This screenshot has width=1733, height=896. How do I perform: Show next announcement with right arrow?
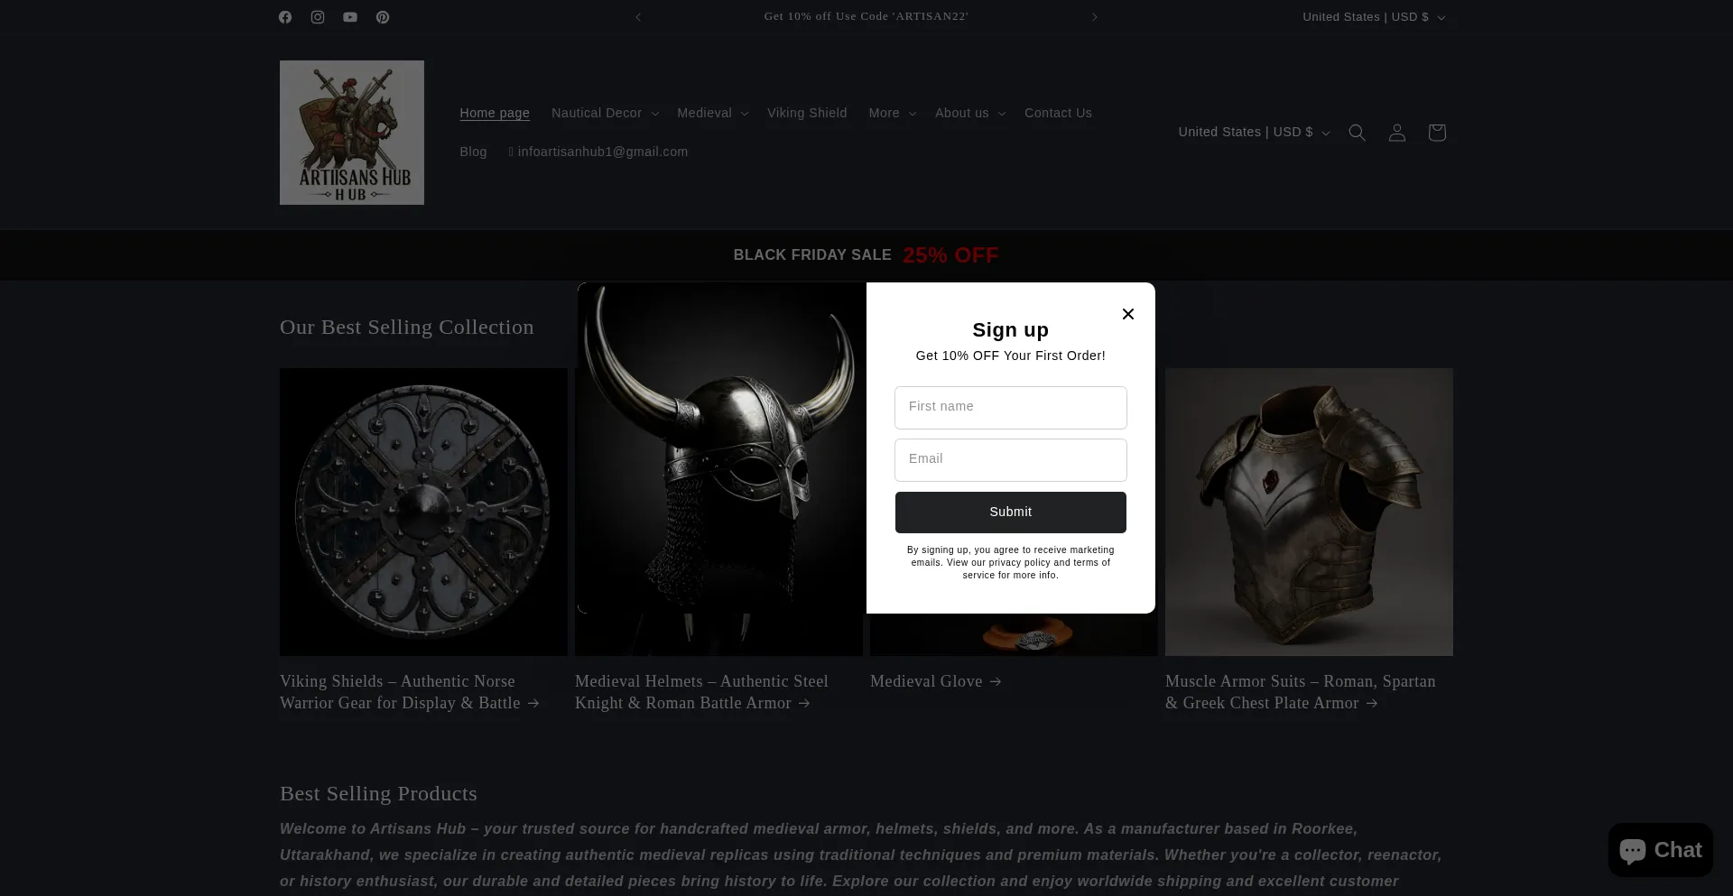pyautogui.click(x=1095, y=17)
